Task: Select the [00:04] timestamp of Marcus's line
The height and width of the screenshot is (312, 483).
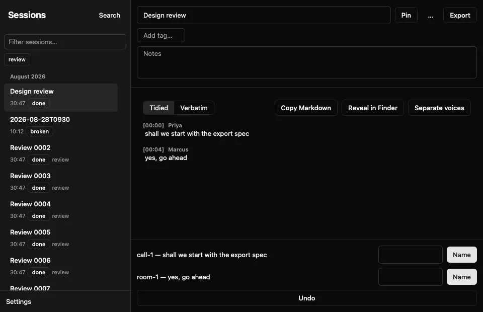Action: tap(153, 149)
